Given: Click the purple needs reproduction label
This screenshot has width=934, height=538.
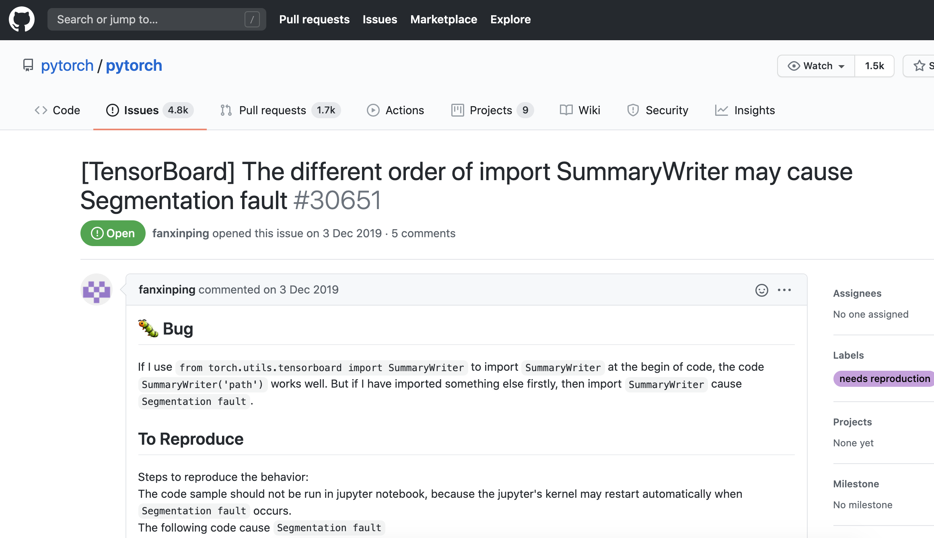Looking at the screenshot, I should tap(884, 378).
